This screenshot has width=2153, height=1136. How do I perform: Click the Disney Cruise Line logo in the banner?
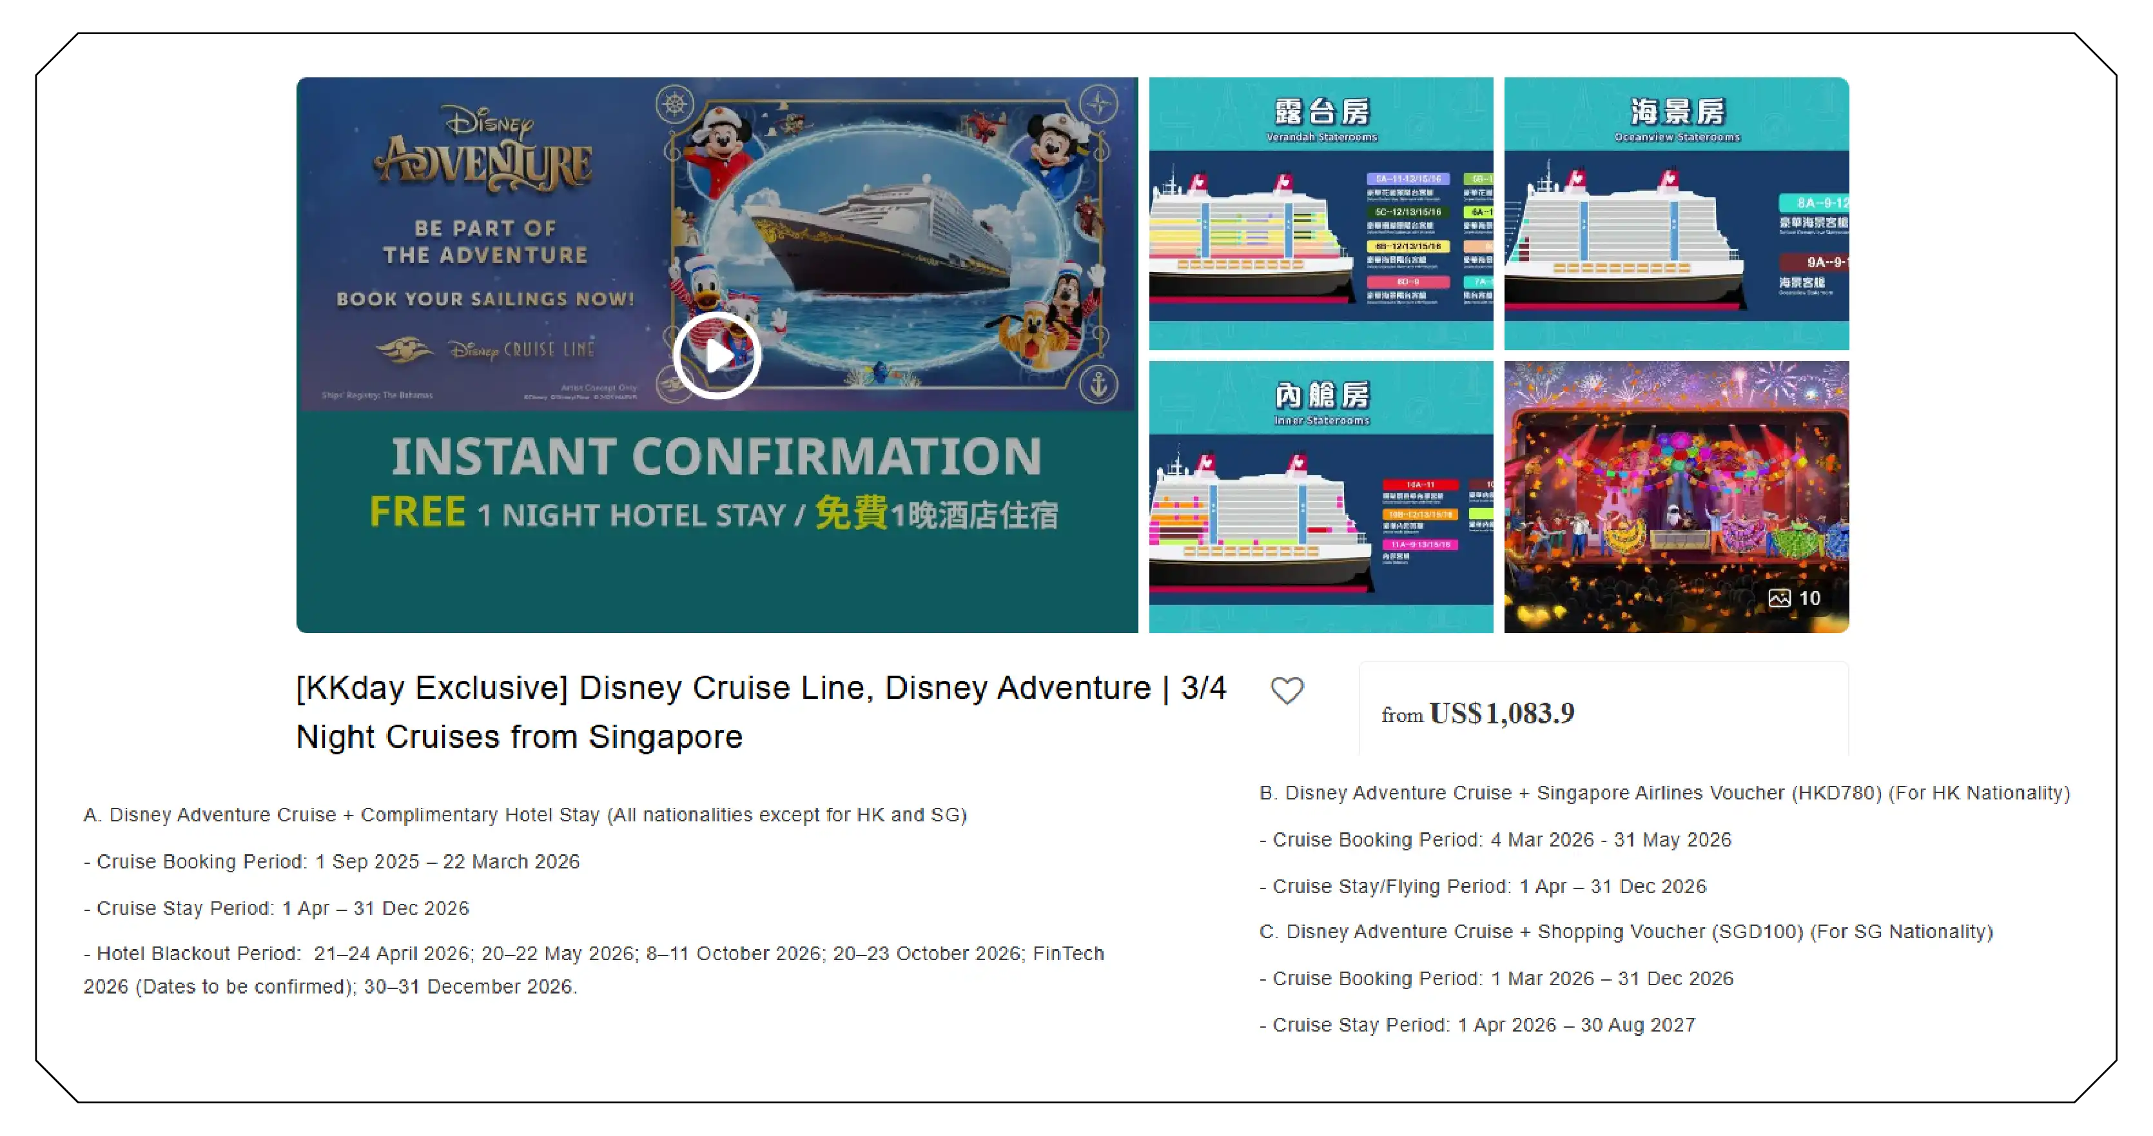485,349
